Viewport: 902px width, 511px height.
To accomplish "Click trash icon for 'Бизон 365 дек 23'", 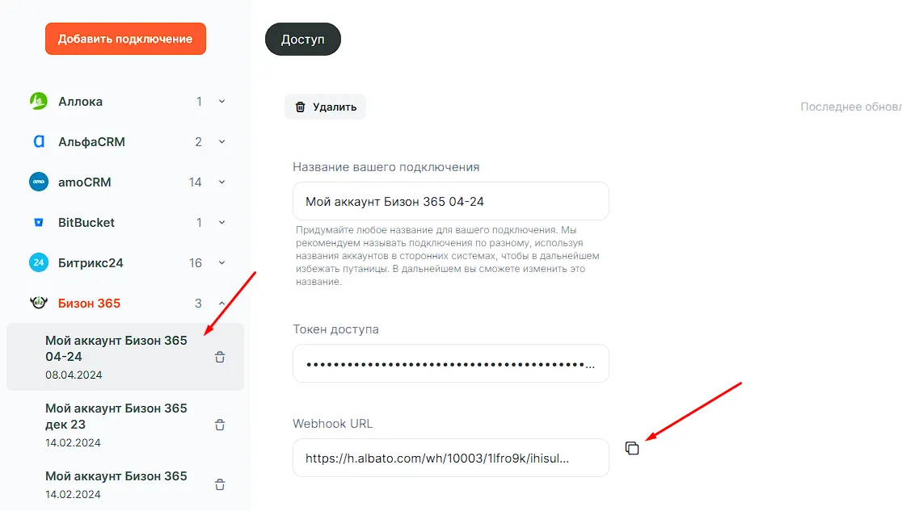I will tap(220, 425).
